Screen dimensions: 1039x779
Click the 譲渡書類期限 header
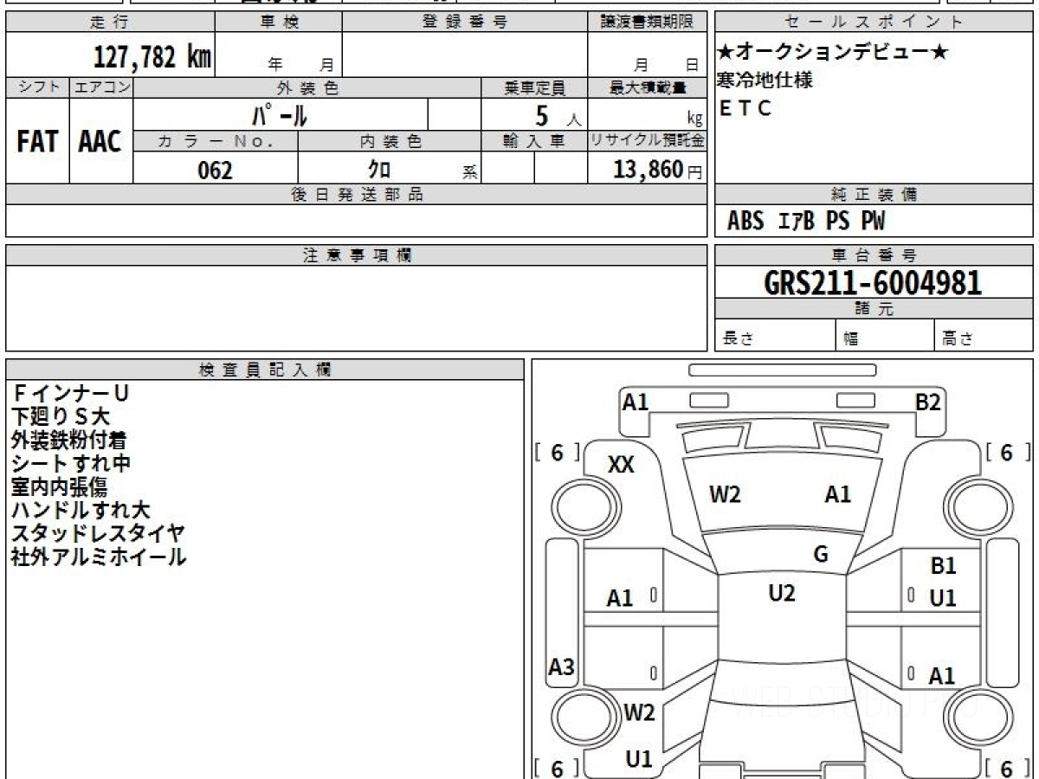click(x=648, y=23)
